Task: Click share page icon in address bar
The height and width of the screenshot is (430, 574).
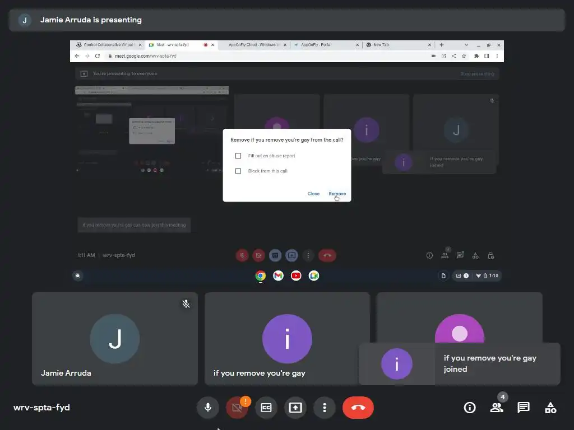Action: pyautogui.click(x=453, y=56)
